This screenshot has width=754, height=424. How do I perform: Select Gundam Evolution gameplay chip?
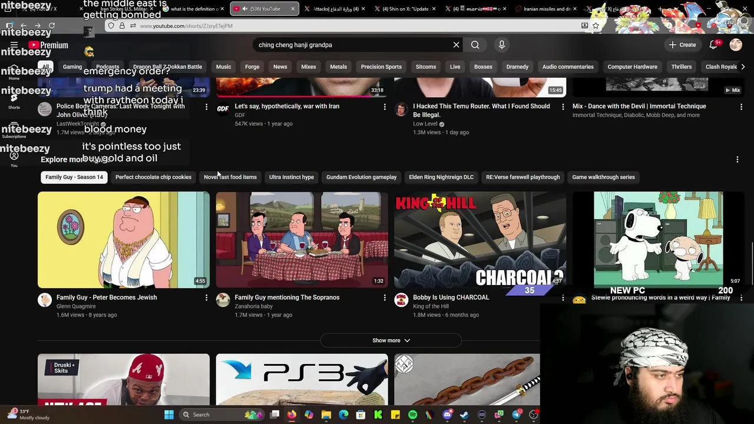pos(361,177)
